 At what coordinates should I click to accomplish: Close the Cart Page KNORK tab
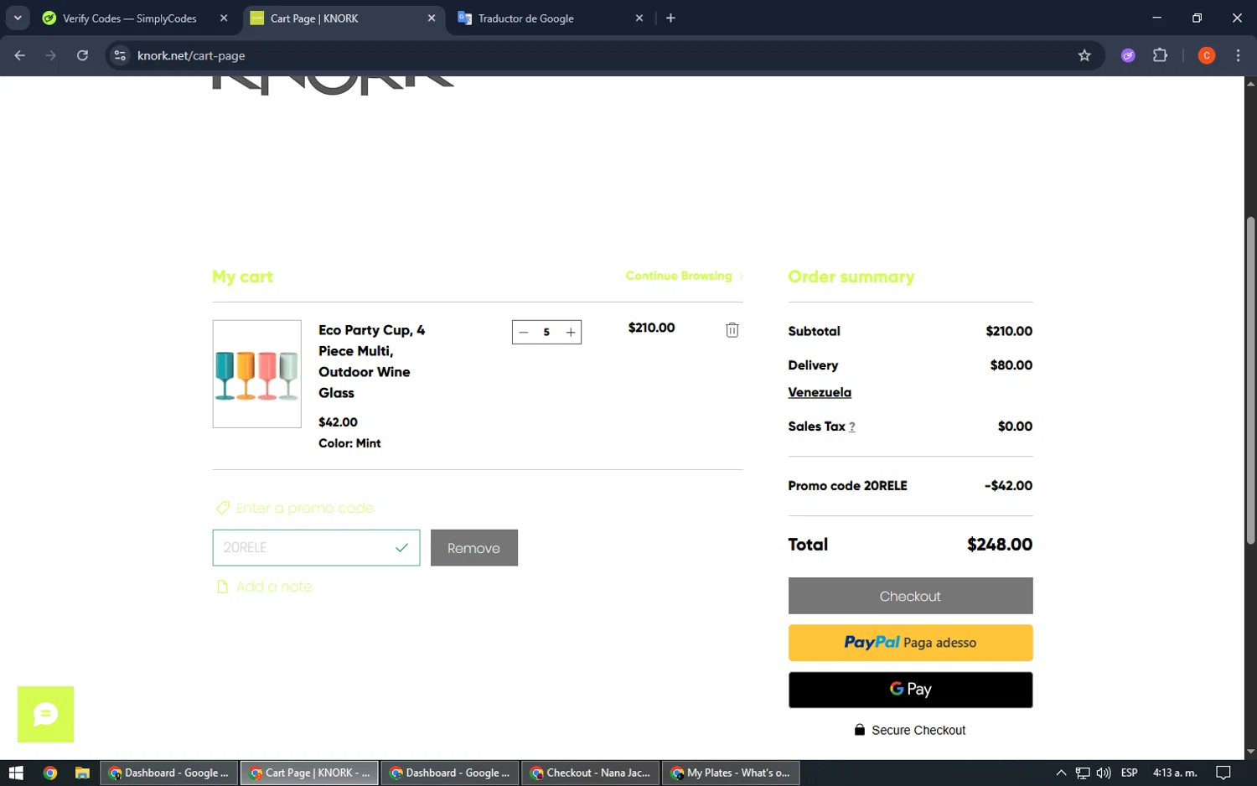tap(432, 18)
